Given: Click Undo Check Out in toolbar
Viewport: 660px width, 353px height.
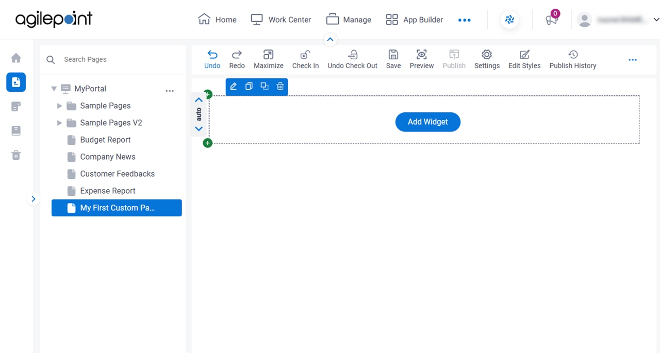Looking at the screenshot, I should (x=353, y=55).
